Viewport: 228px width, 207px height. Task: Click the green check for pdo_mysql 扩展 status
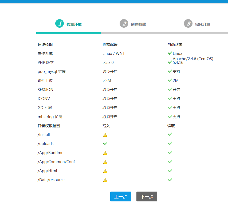pyautogui.click(x=170, y=71)
